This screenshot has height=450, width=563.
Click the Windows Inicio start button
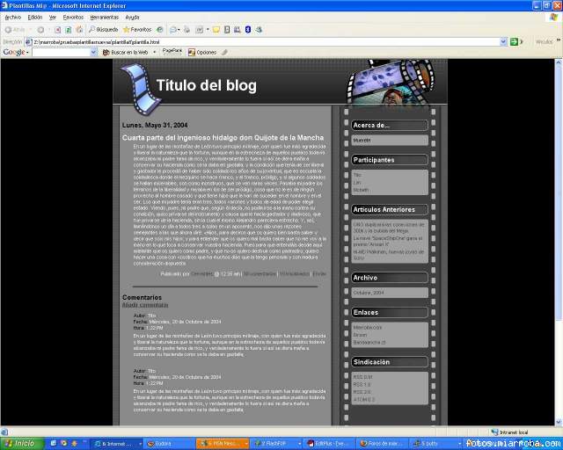tap(22, 444)
